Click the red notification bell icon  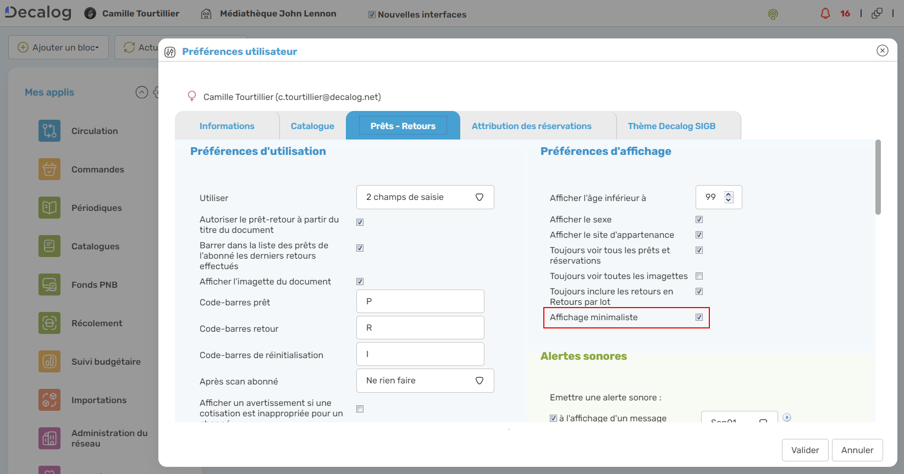(825, 13)
